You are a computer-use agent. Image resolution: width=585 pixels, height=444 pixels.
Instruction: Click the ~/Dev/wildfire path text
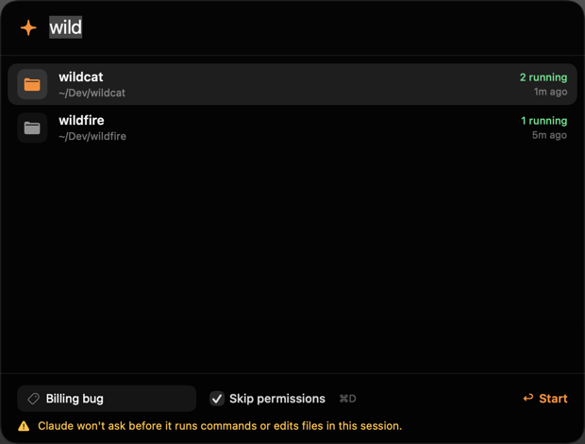pos(92,136)
